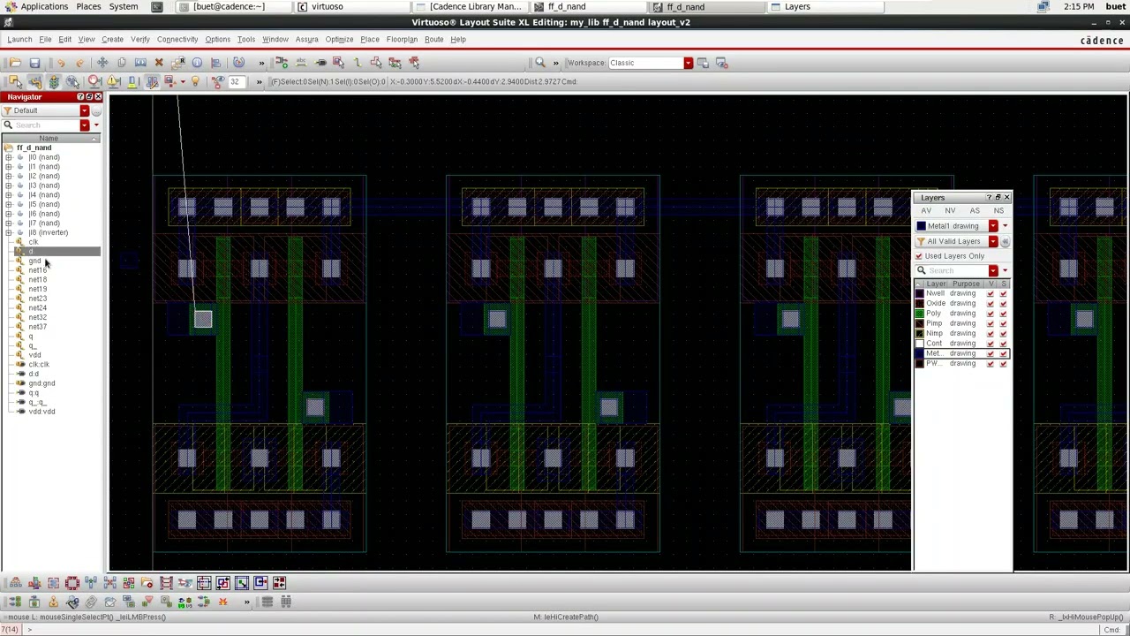Screen dimensions: 1130x636
Task: Click the magnifier Search icon in toolbar
Action: click(539, 63)
